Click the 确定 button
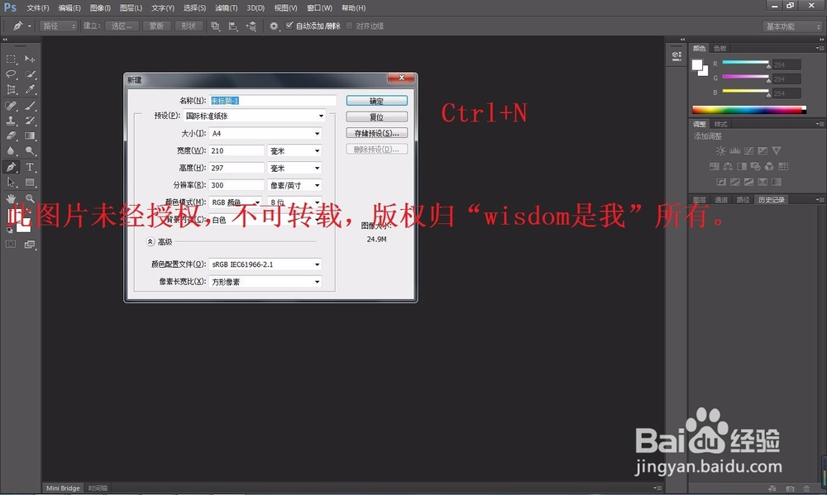Screen dimensions: 827x495 pos(376,101)
